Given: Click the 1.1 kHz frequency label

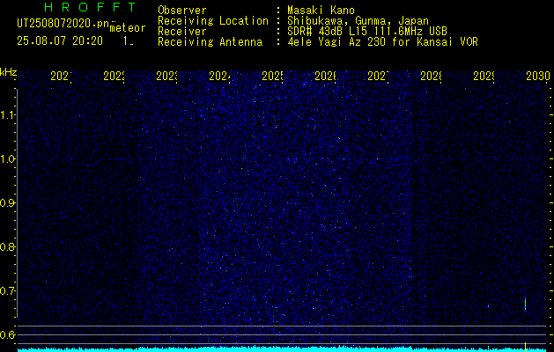Looking at the screenshot, I should (x=8, y=115).
